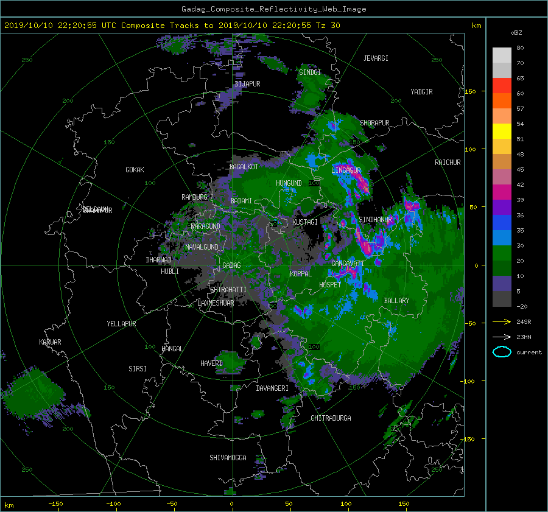Click the cyan 'current' ellipse legend icon

tap(502, 352)
